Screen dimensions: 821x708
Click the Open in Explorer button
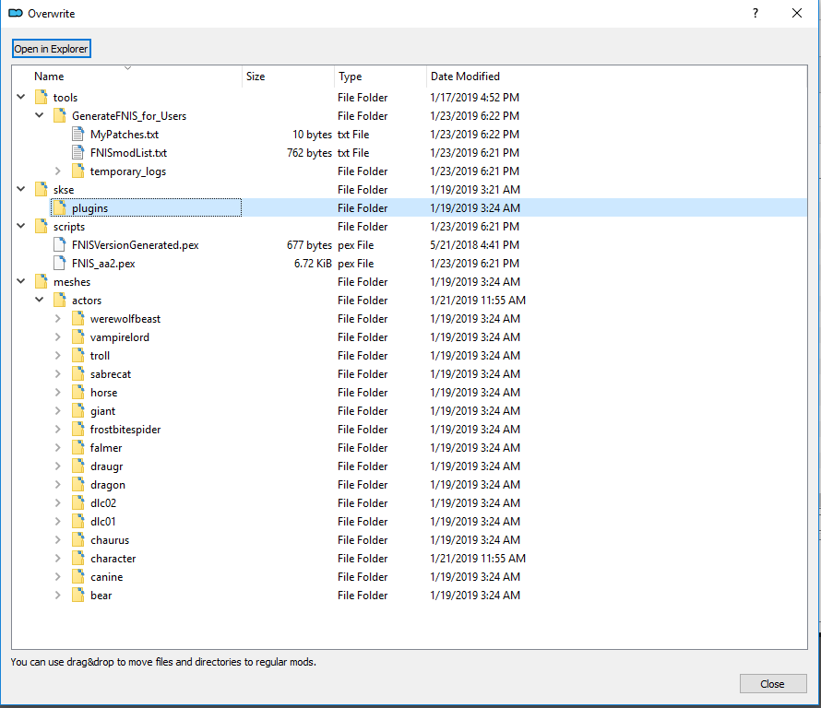[x=52, y=49]
